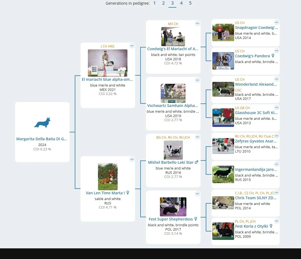
Task: Click the 'COI 4.72 %' value
Action: coord(173,63)
